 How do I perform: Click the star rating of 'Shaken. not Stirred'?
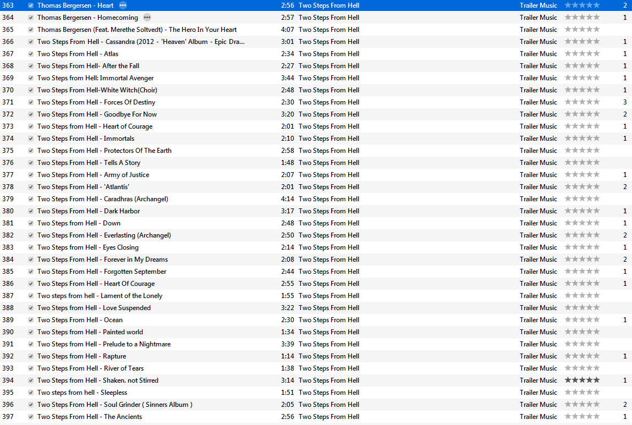581,380
